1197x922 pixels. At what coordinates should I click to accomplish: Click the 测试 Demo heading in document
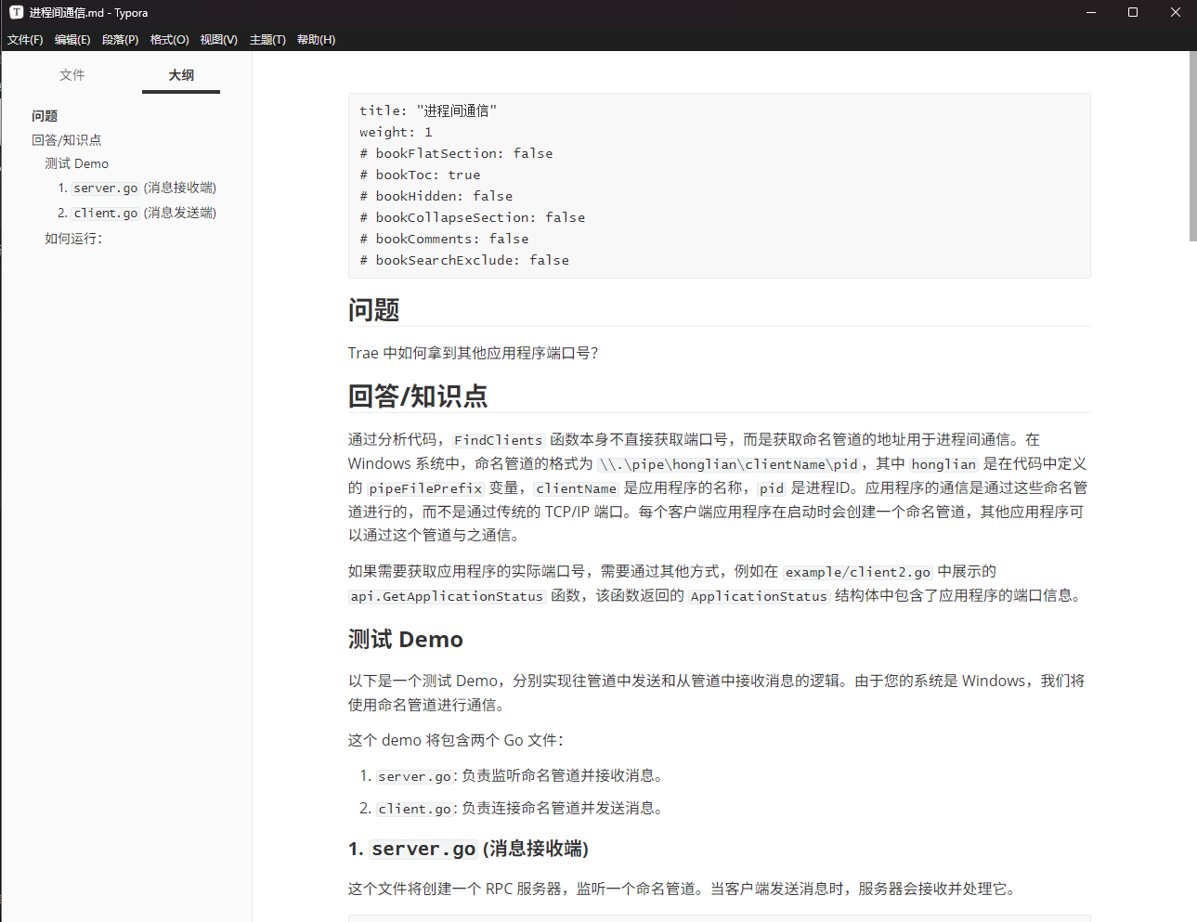[x=406, y=640]
